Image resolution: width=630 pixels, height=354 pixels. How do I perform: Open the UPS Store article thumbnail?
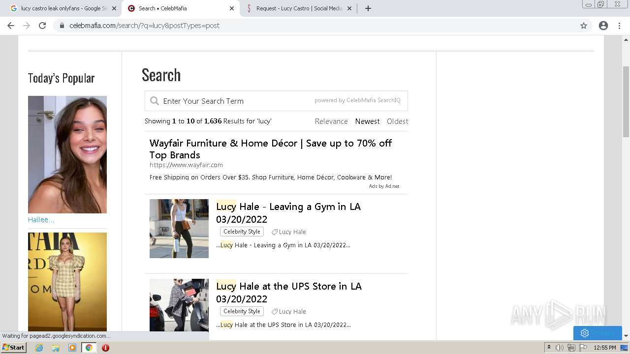[179, 305]
